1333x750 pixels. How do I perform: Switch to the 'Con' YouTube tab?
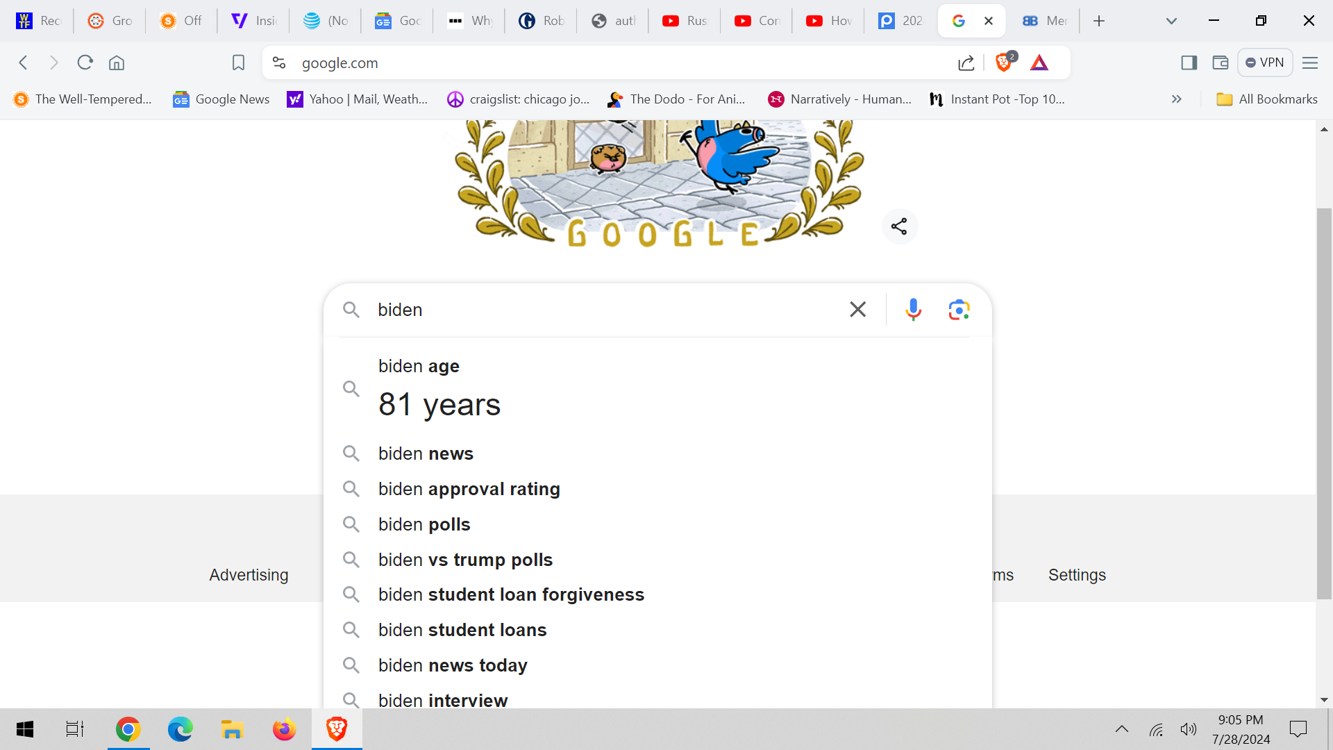tap(757, 21)
